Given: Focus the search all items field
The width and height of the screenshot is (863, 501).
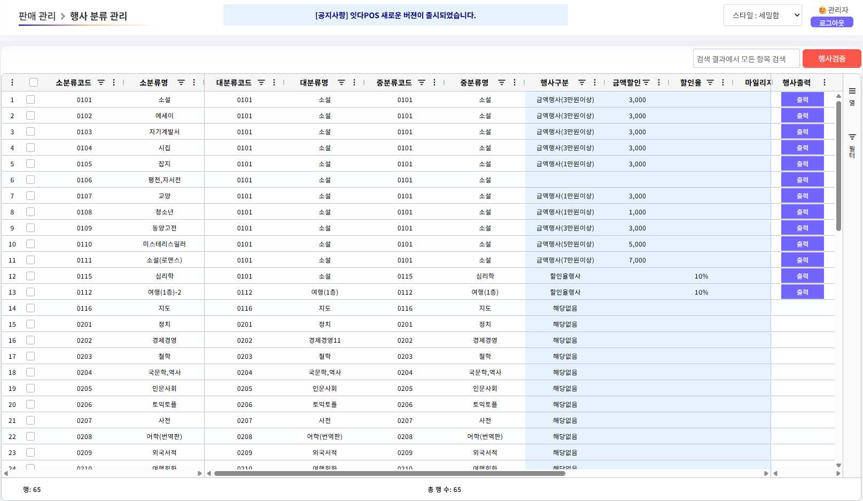Looking at the screenshot, I should pos(746,59).
